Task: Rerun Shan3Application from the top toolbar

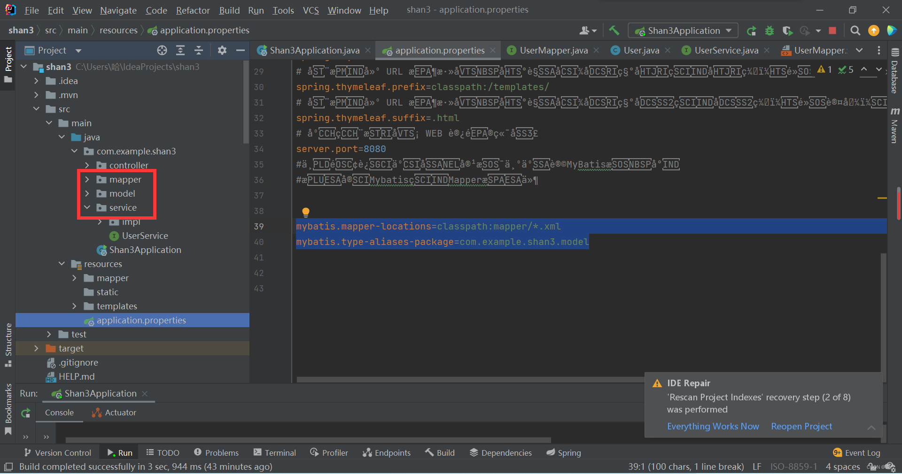Action: [751, 31]
